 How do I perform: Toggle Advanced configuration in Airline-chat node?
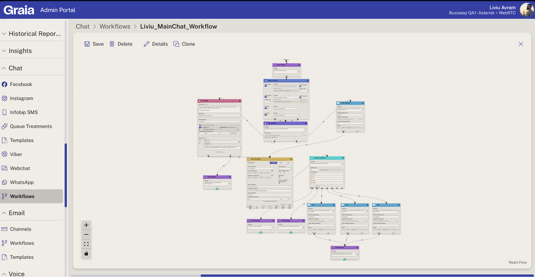[x=200, y=125]
